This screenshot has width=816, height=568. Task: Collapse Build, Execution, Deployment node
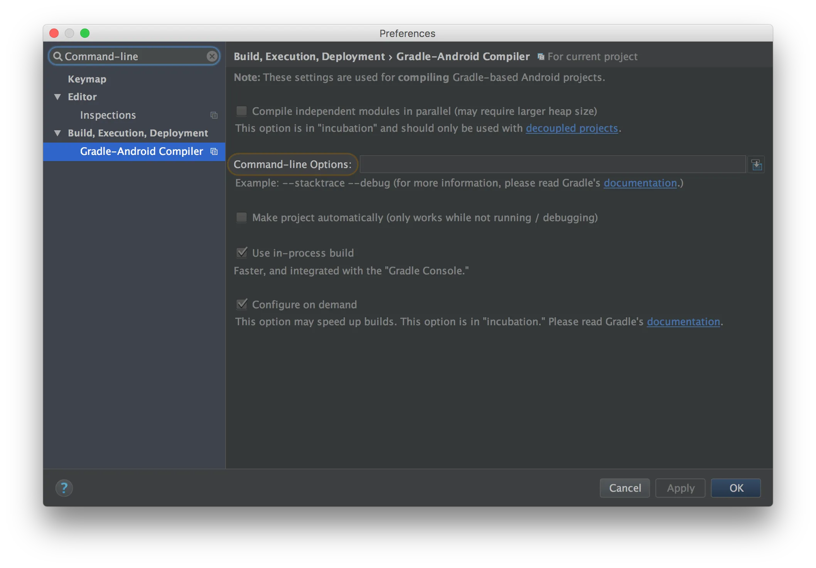[58, 133]
